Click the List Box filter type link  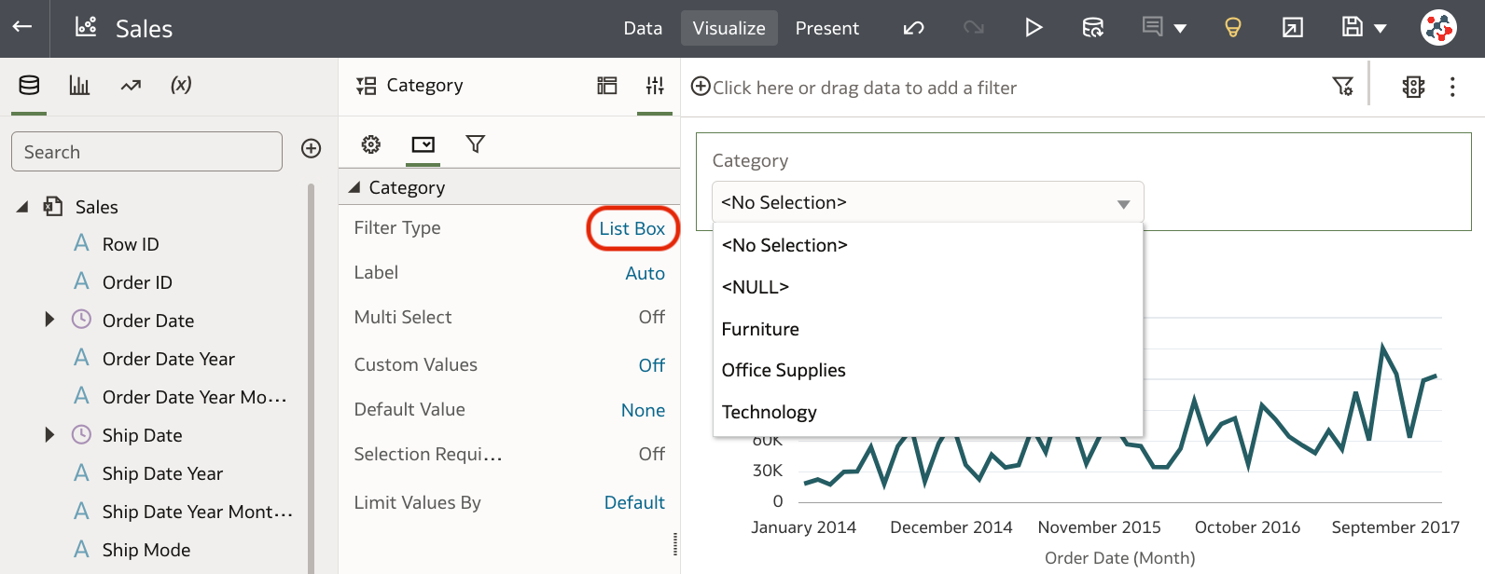631,229
